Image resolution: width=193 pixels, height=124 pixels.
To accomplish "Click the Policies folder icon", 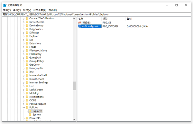I will 27,108.
